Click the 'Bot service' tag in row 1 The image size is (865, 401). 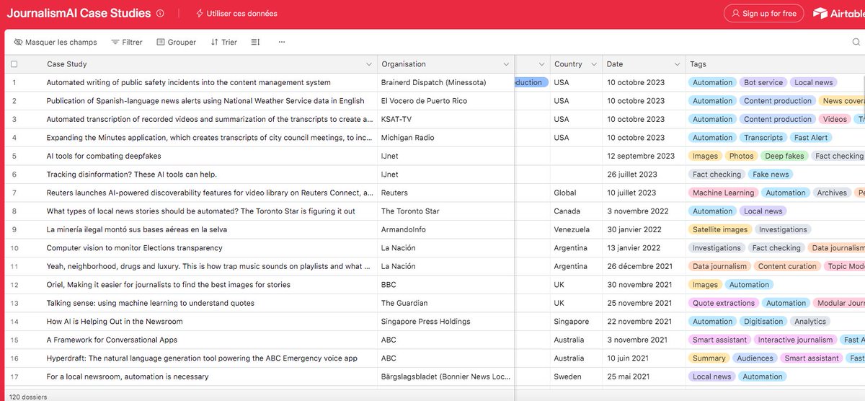pos(763,83)
